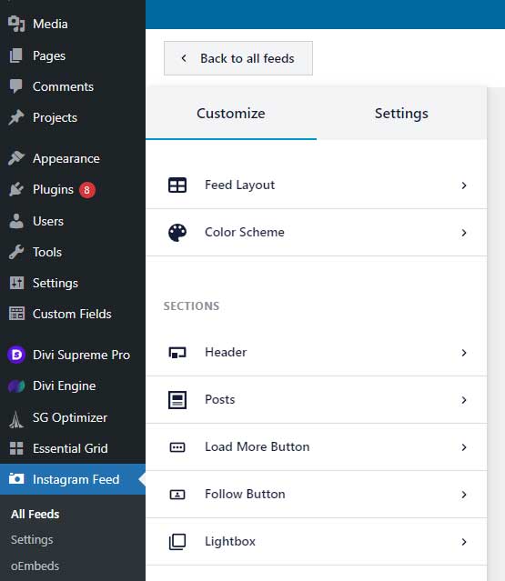Click the Tools wrench icon
The height and width of the screenshot is (581, 505).
click(16, 252)
